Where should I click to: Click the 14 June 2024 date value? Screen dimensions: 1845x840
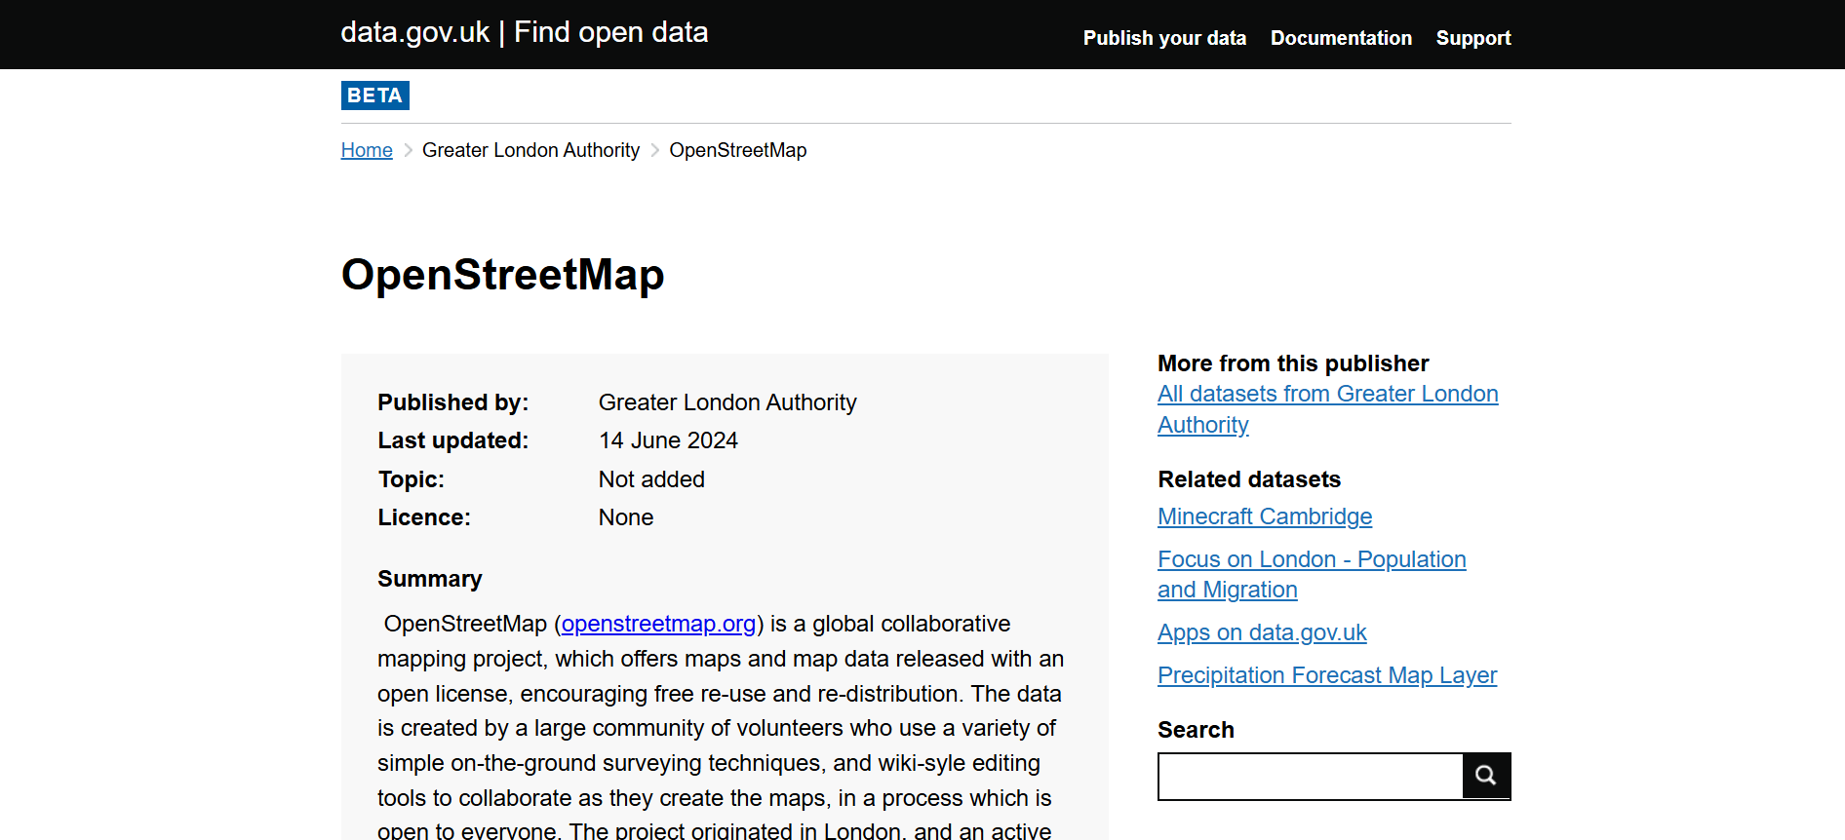click(668, 440)
